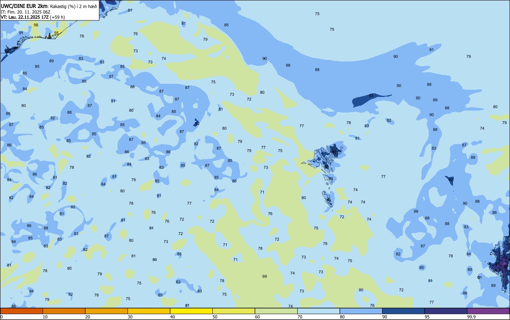Click the pale green 60–70 legend segment
Image resolution: width=510 pixels, height=320 pixels.
[276, 311]
